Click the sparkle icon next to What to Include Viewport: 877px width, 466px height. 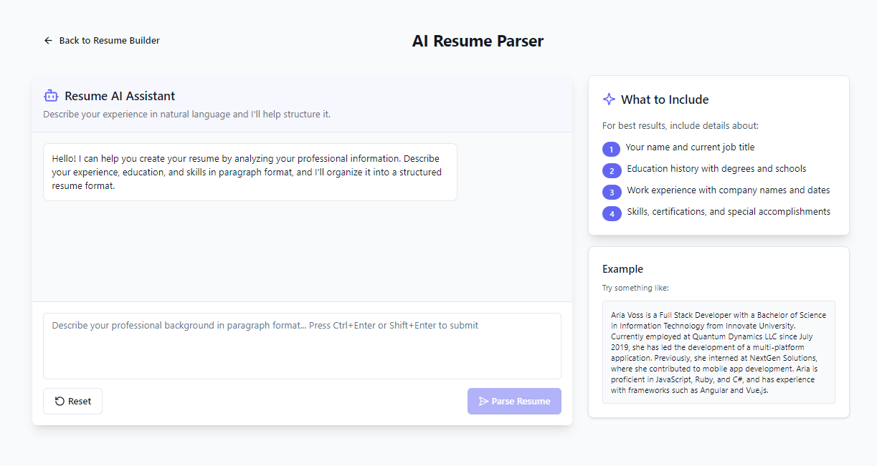pyautogui.click(x=609, y=99)
